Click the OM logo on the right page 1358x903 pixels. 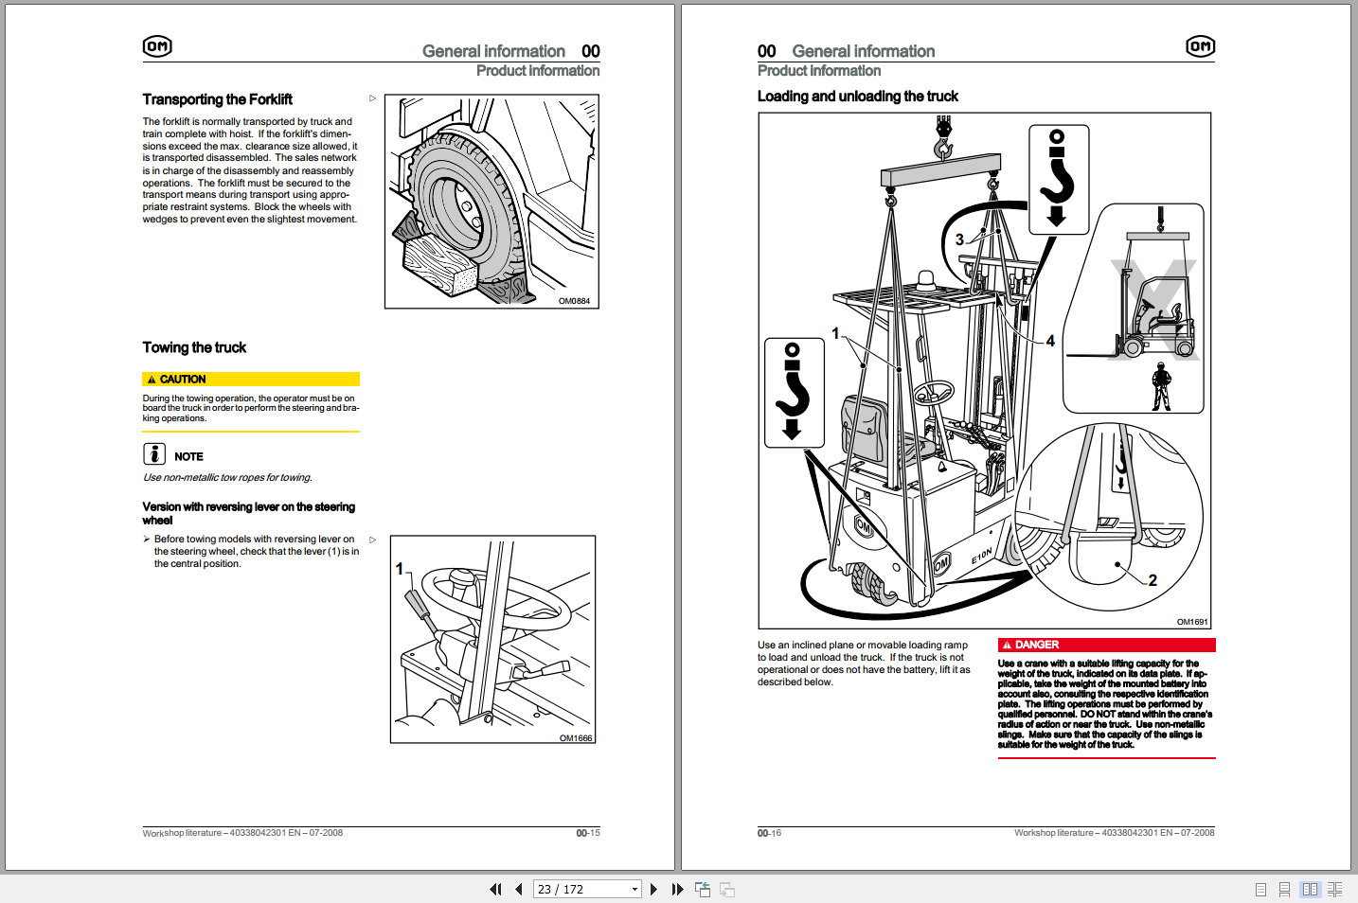(x=1200, y=46)
